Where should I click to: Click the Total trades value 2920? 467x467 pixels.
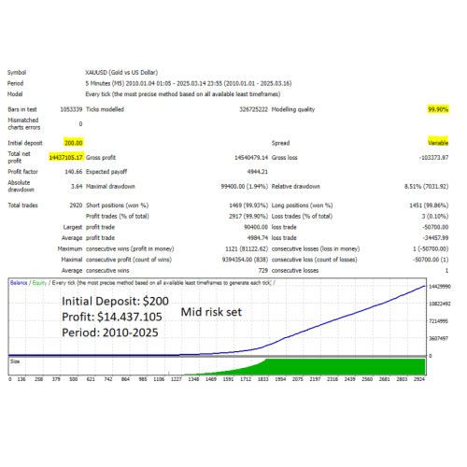(76, 205)
